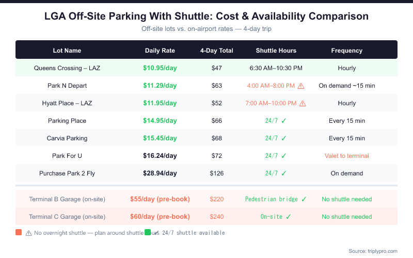Click the checkmark in the Carvia Parking row
Viewport: 413px width, 258px height.
point(283,138)
